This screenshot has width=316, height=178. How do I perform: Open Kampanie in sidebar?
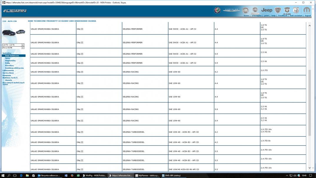point(7,75)
